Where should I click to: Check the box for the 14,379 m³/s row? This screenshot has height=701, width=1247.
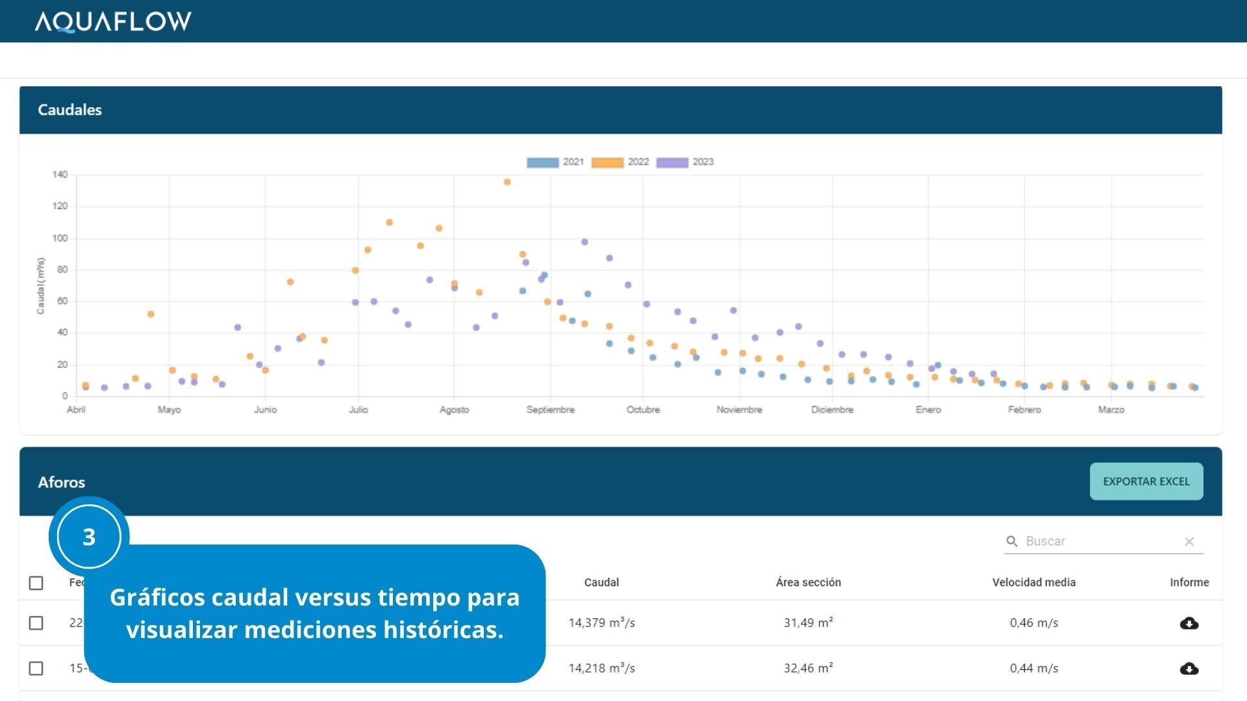click(36, 623)
